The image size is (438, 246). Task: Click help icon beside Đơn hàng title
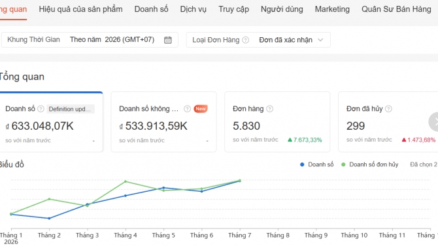269,109
